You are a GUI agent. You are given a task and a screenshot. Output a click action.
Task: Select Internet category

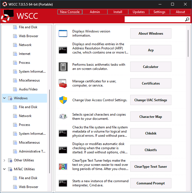tap(24, 54)
